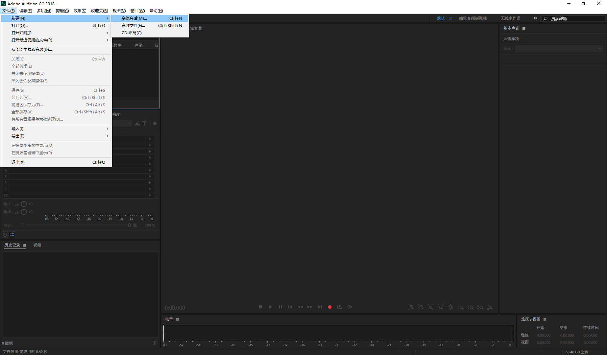This screenshot has height=355, width=607.
Task: Select the 默认 workspace
Action: click(441, 18)
